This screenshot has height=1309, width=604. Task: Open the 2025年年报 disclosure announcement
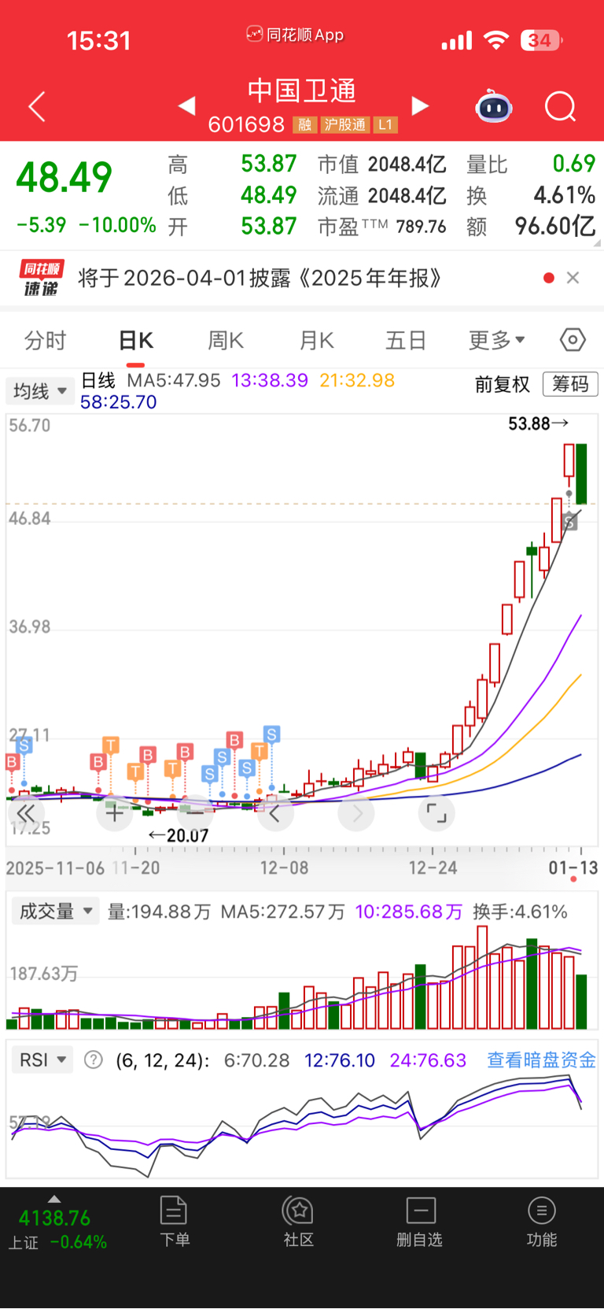[260, 278]
